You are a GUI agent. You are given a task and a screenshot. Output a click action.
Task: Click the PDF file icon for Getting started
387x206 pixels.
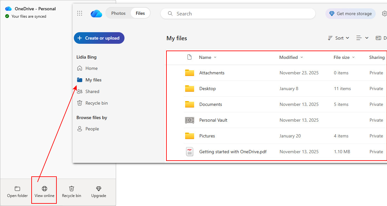point(190,152)
